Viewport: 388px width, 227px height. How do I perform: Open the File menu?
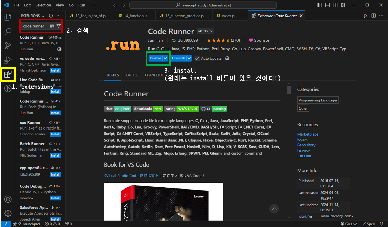point(16,5)
